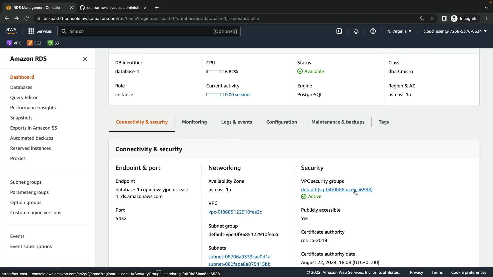Open the S3 shortcut in favorites bar

[x=53, y=43]
